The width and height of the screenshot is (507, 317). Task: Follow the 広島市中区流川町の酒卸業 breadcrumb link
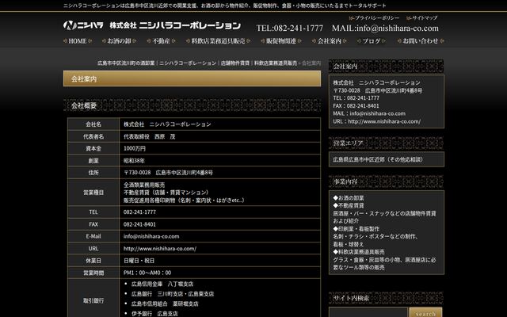[x=126, y=63]
